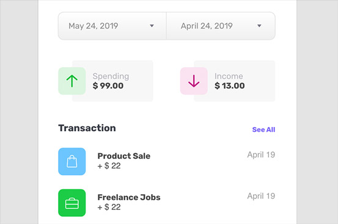
Task: Click the + $ 22 amount under Freelance Jobs
Action: pyautogui.click(x=109, y=207)
